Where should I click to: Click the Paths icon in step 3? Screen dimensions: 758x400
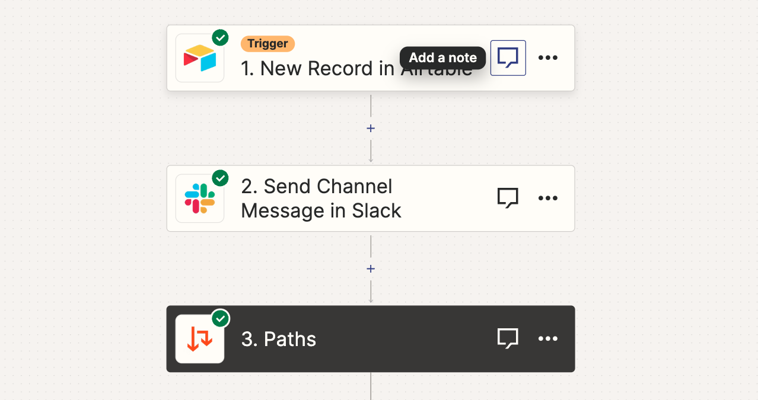coord(200,339)
